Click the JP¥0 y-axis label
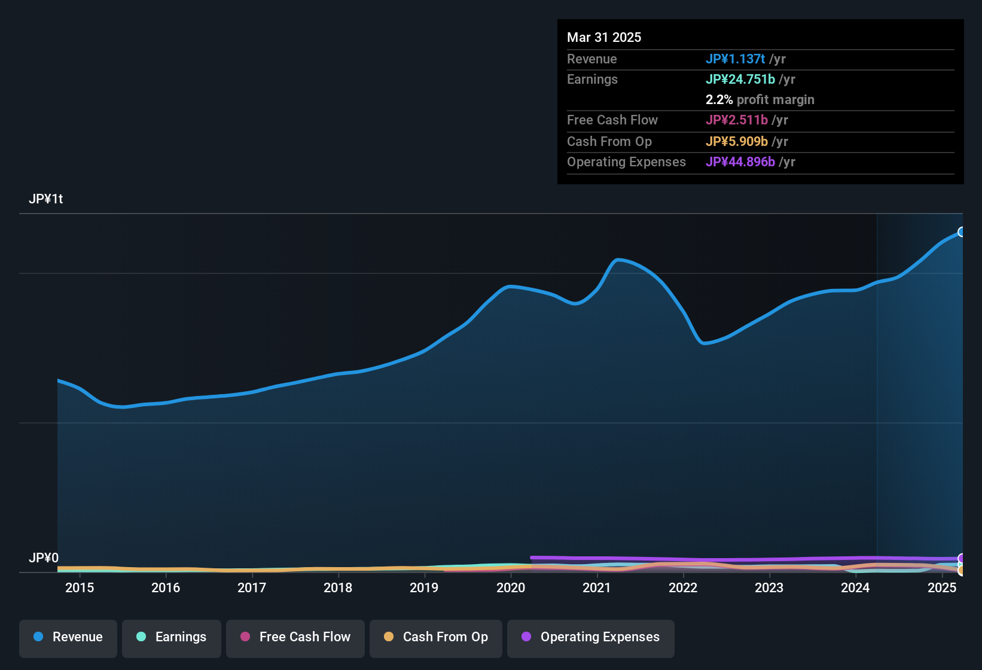The image size is (982, 670). 44,558
